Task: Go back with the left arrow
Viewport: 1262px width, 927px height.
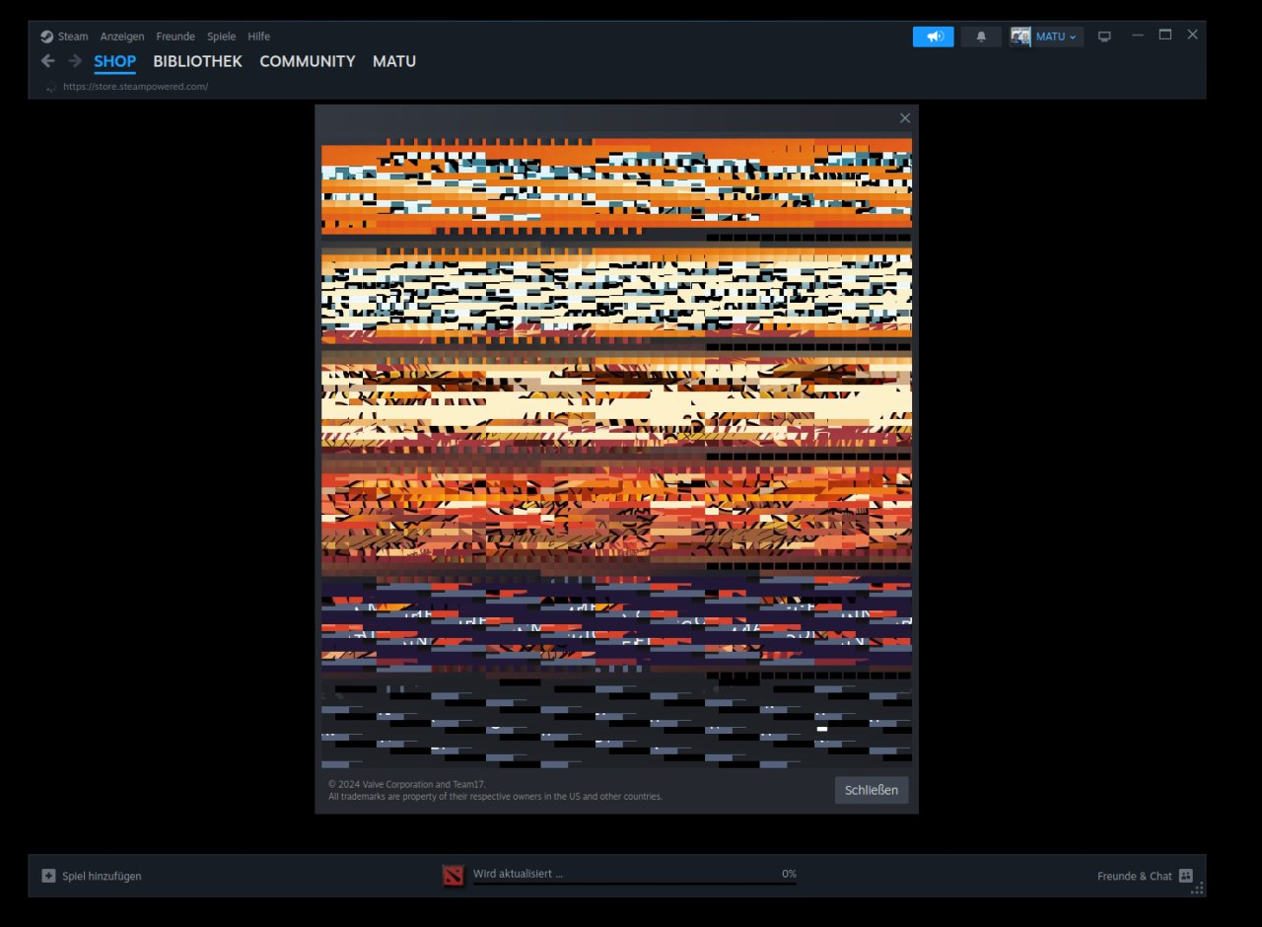Action: pos(47,61)
